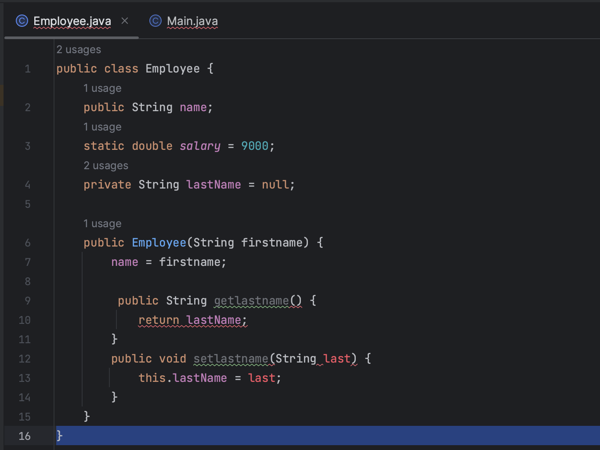The width and height of the screenshot is (600, 450).
Task: Click the class icon on Main.java tab
Action: coord(155,21)
